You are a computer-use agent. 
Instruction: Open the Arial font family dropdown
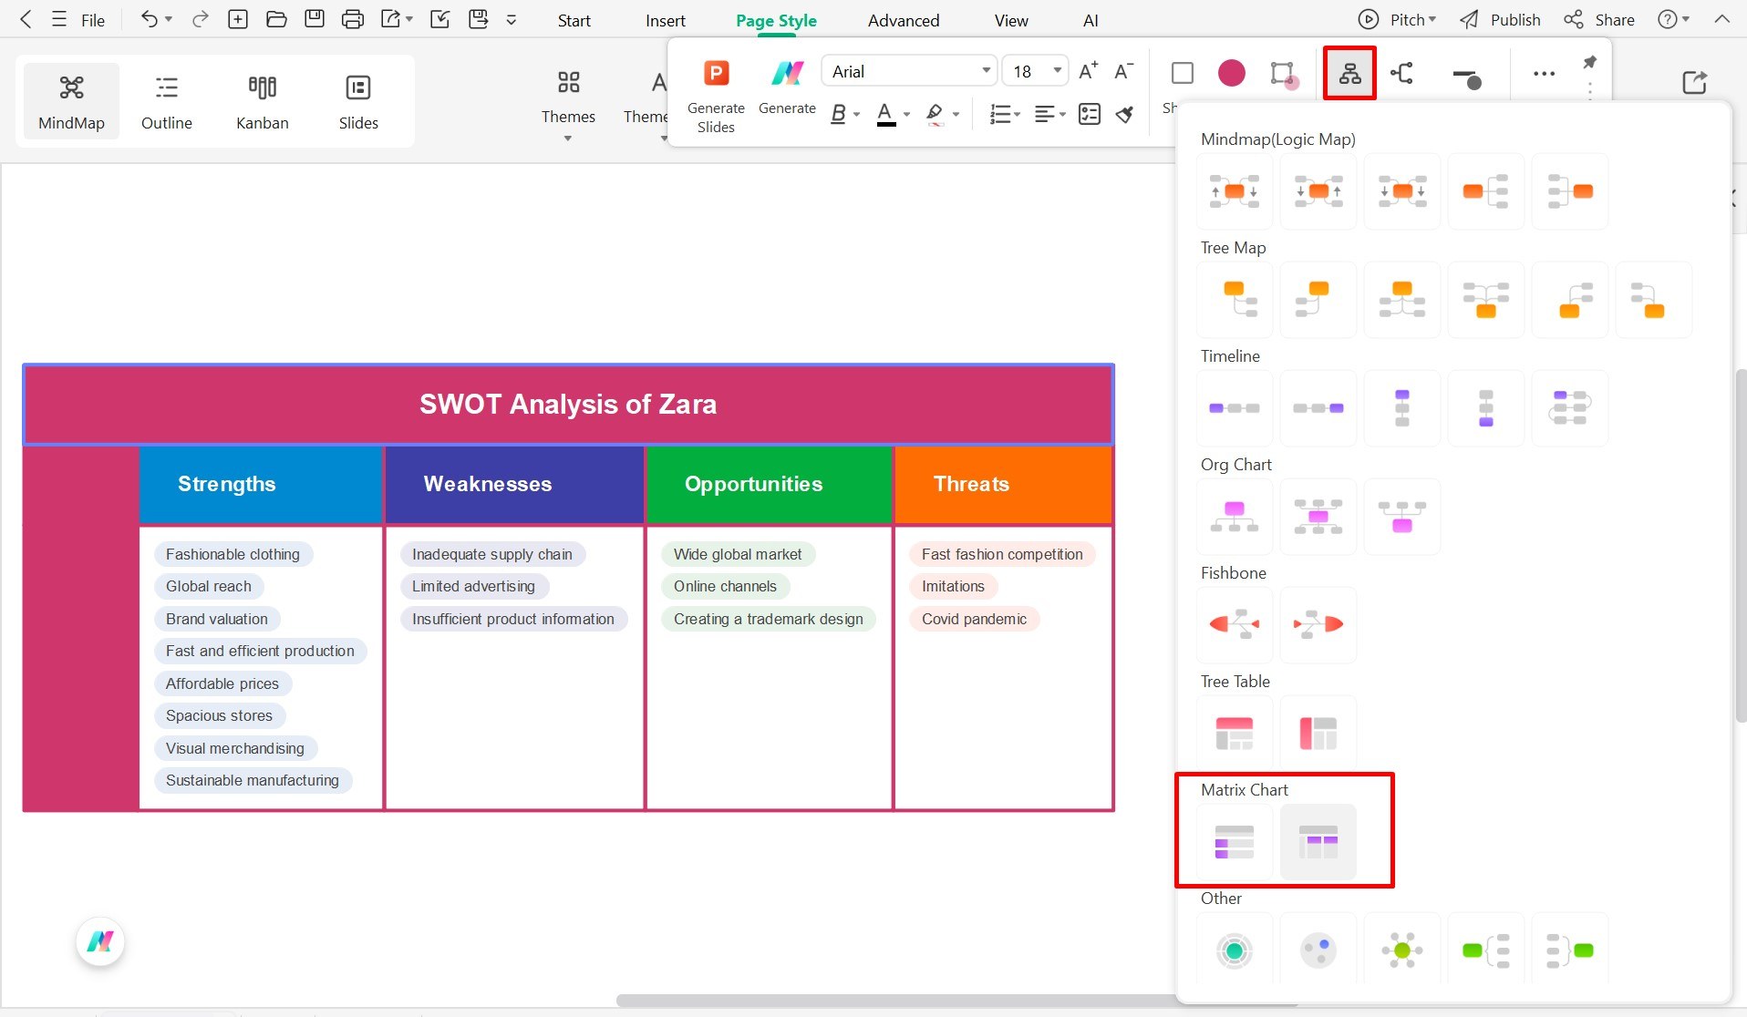pyautogui.click(x=908, y=71)
